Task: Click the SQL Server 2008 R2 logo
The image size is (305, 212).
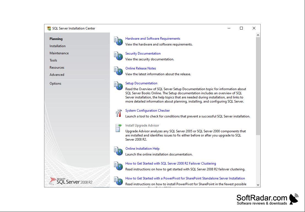Action: click(71, 181)
